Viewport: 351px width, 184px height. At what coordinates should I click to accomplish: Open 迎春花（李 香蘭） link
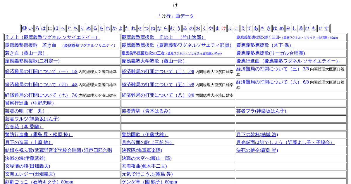coord(24,127)
